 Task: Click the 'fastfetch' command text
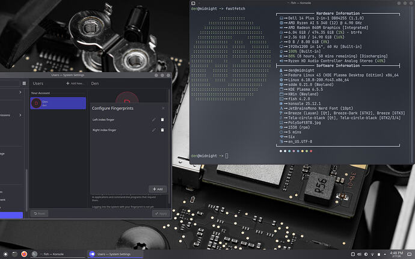235,9
